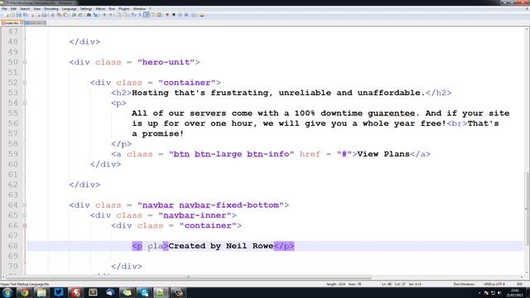Toggle Show All Characters toolbar button

140,15
